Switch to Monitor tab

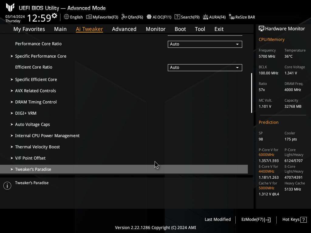(x=156, y=29)
